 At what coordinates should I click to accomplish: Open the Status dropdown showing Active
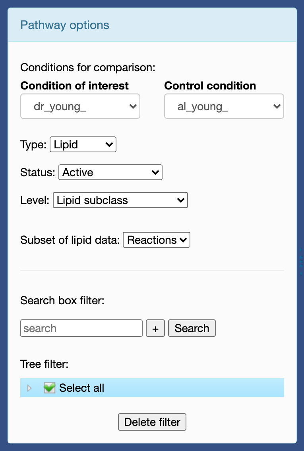click(110, 173)
